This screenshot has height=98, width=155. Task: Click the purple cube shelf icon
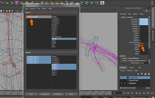[x=17, y=3]
